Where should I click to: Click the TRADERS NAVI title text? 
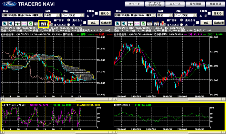point(36,4)
